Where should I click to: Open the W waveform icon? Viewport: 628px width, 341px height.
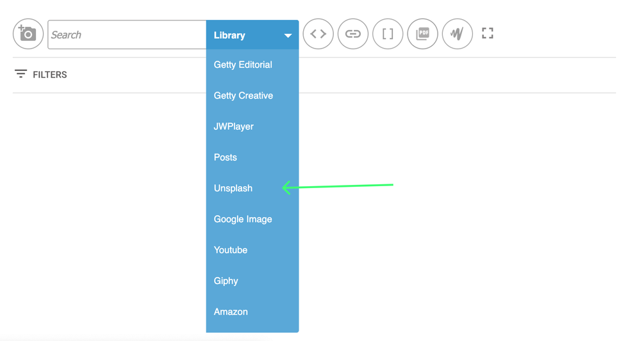[x=457, y=34]
